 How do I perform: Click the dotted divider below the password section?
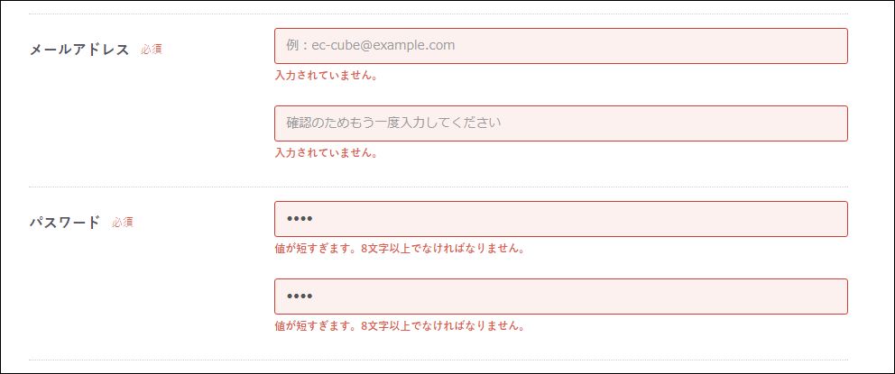(x=438, y=360)
